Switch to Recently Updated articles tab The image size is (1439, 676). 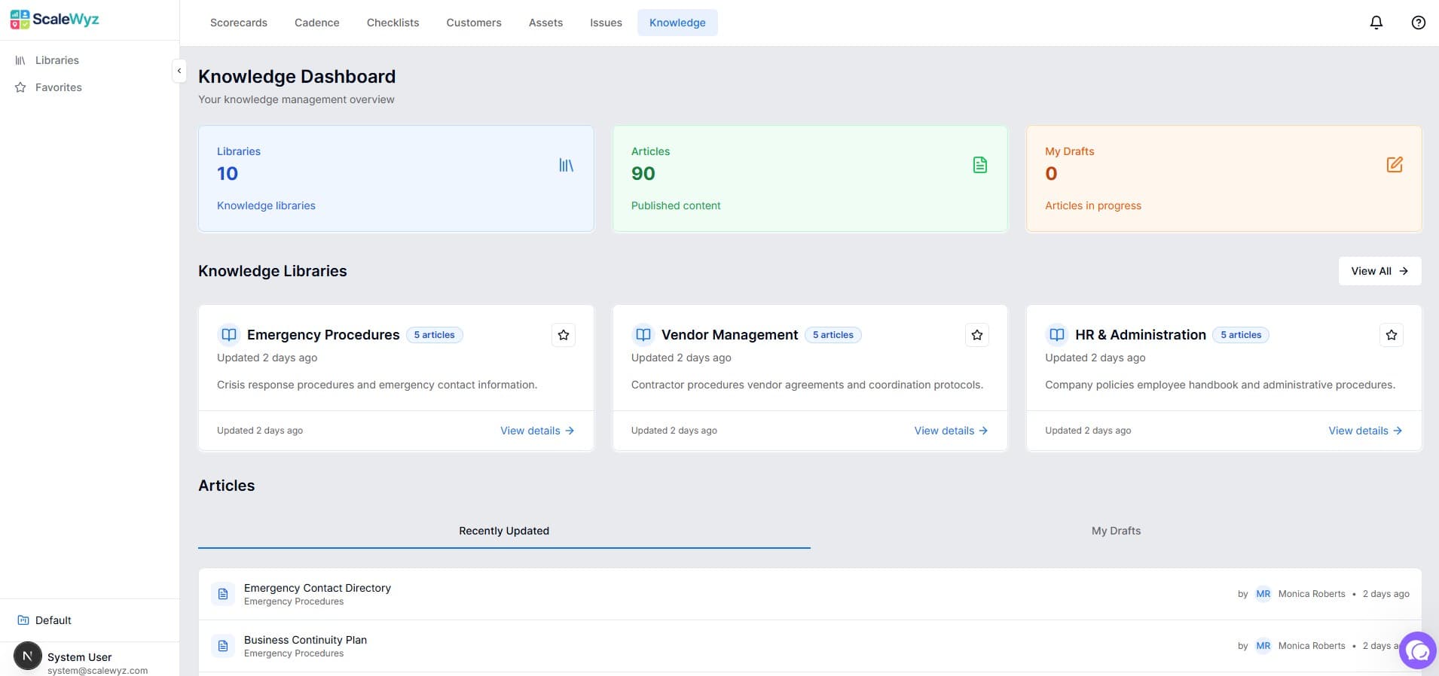(x=504, y=531)
